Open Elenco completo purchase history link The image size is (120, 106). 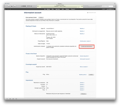(x=84, y=67)
